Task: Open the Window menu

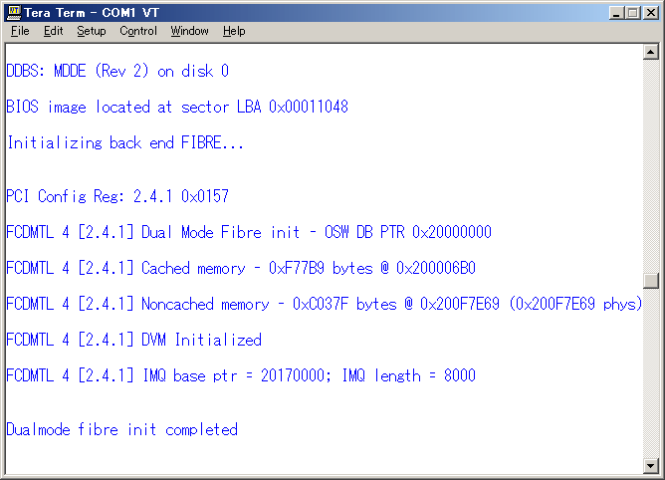Action: 189,31
